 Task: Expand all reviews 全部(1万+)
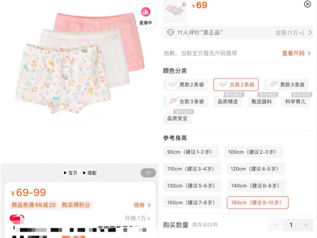(293, 33)
